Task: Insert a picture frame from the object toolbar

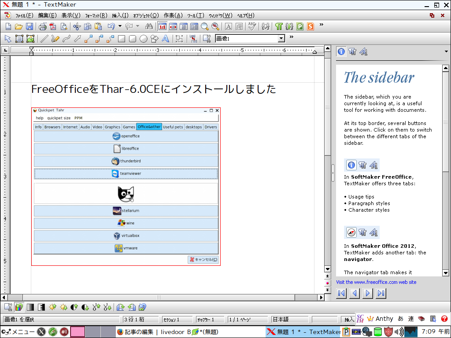Action: (30, 39)
